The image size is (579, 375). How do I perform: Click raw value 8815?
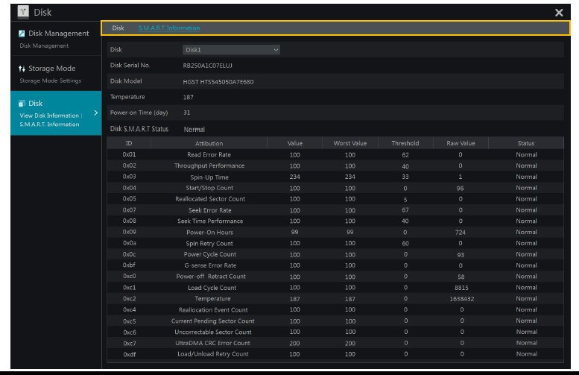[x=461, y=288]
